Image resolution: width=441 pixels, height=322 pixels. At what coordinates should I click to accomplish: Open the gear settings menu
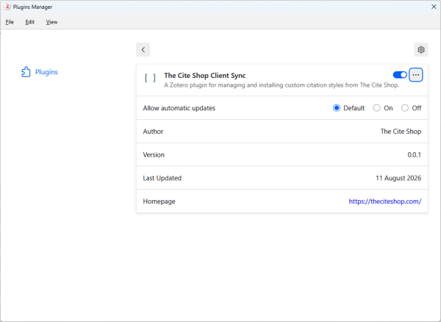[420, 50]
